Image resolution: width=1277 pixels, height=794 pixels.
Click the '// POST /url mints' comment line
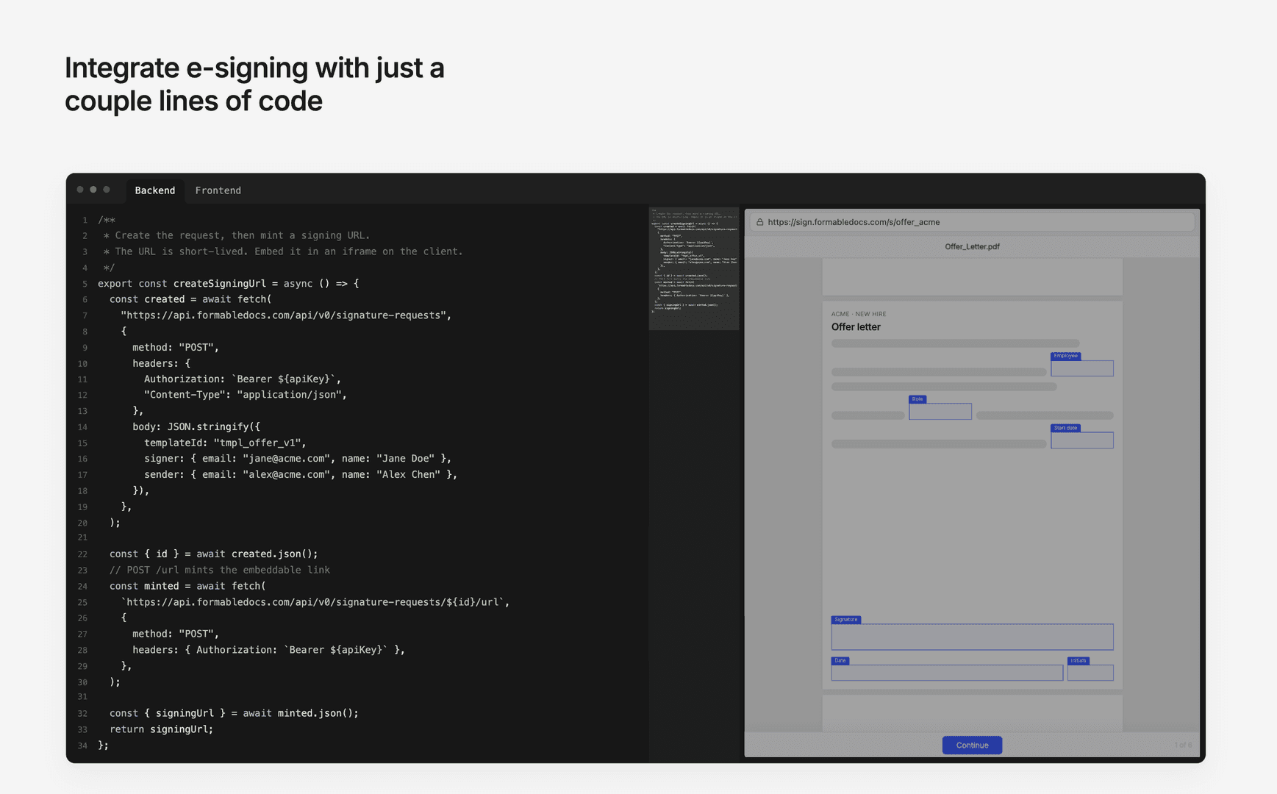pyautogui.click(x=220, y=570)
